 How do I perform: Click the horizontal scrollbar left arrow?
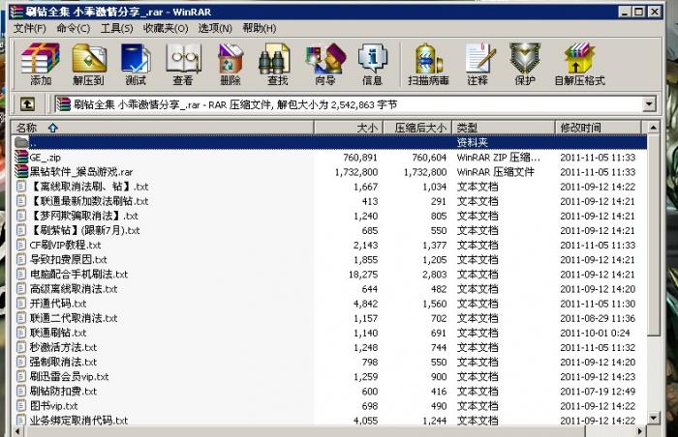[x=17, y=431]
